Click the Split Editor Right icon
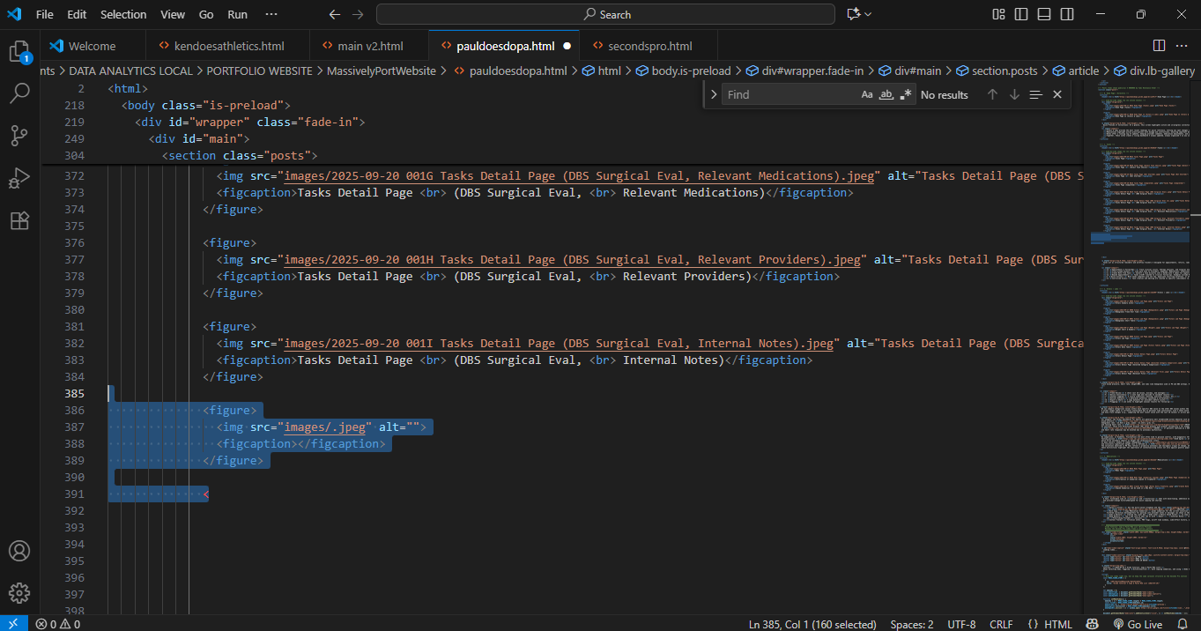The image size is (1201, 631). (1159, 46)
